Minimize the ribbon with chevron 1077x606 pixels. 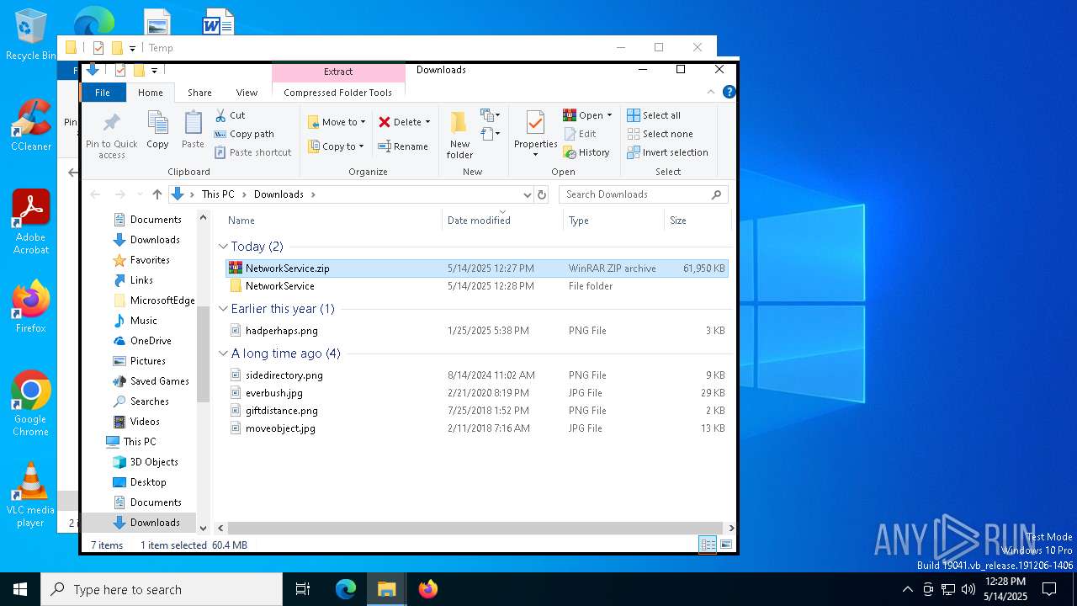pos(711,92)
